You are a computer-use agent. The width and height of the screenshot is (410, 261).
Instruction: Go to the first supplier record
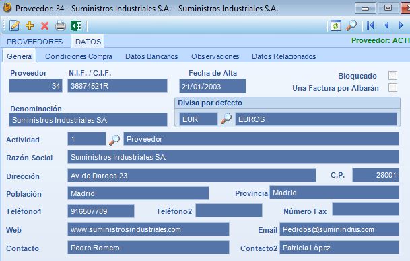coord(370,25)
